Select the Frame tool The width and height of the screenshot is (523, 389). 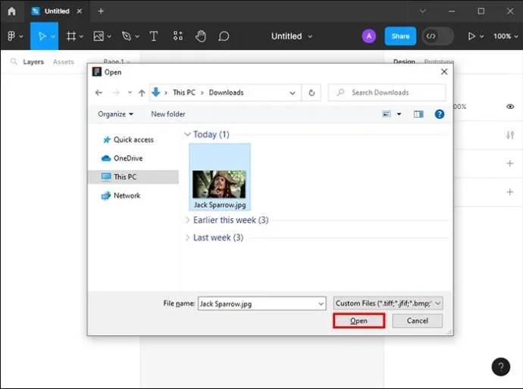tap(70, 36)
